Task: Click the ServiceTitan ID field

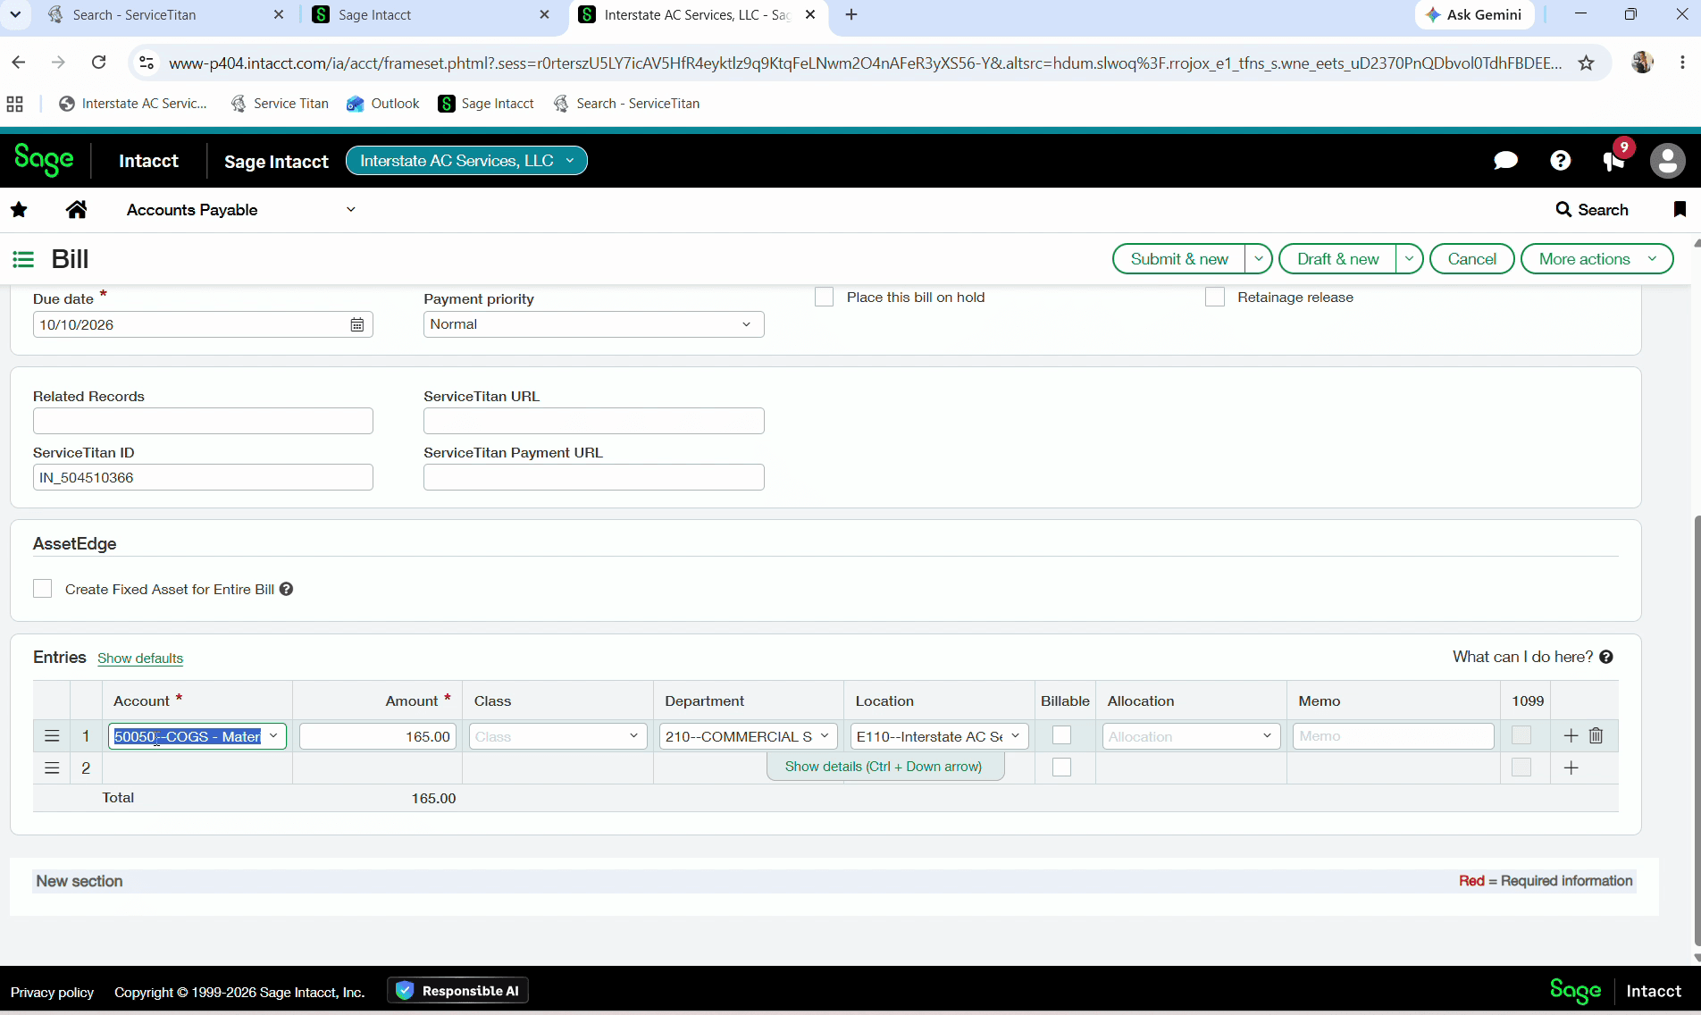Action: pyautogui.click(x=203, y=477)
